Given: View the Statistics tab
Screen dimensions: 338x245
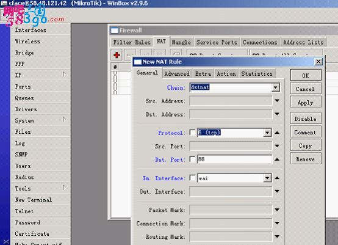Looking at the screenshot, I should (x=257, y=74).
